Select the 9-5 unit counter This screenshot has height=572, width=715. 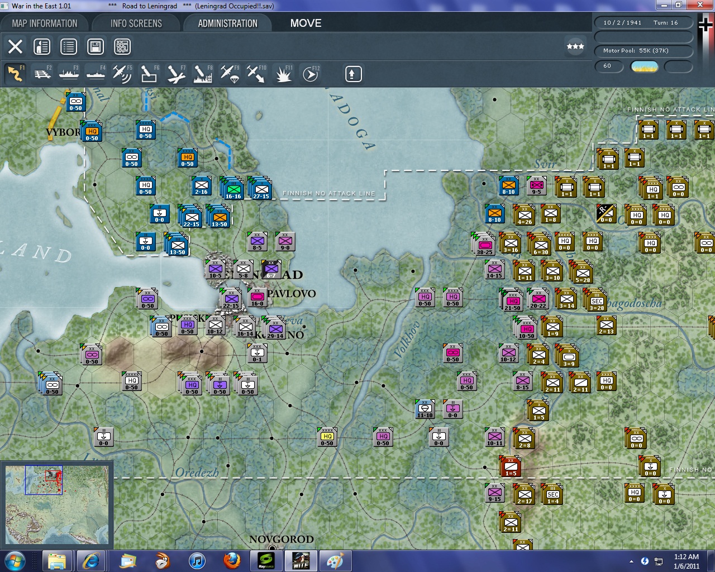(536, 186)
